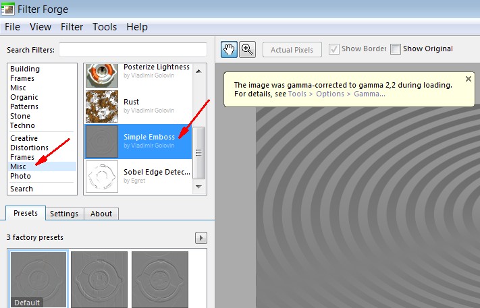Switch to the About tab
480x308 pixels.
click(x=101, y=214)
